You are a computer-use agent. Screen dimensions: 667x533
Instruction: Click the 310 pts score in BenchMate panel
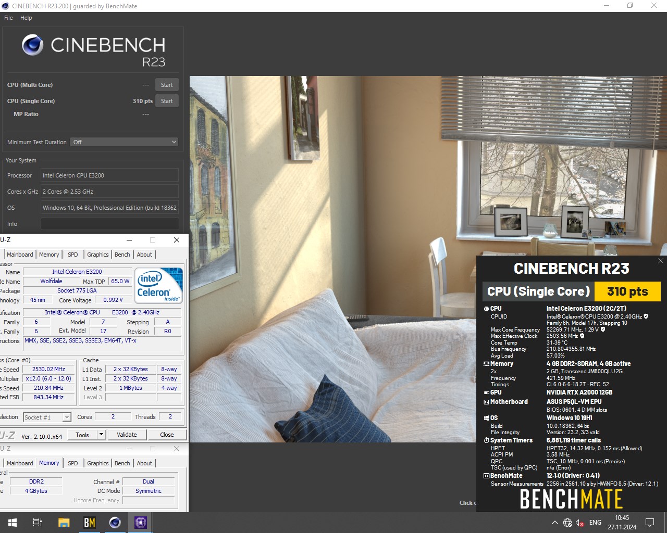[627, 291]
